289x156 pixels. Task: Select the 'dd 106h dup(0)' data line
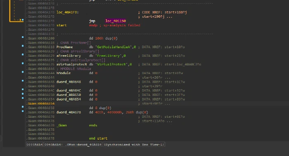click(x=103, y=38)
